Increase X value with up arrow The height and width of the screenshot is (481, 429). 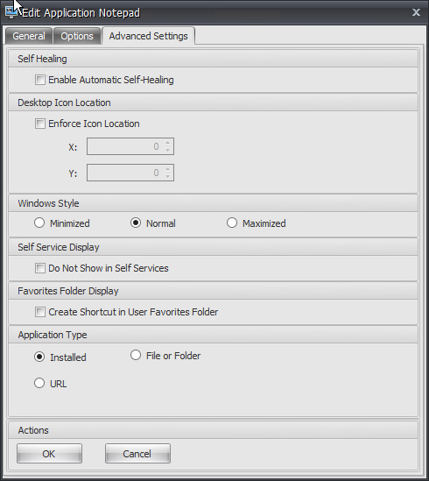[167, 143]
